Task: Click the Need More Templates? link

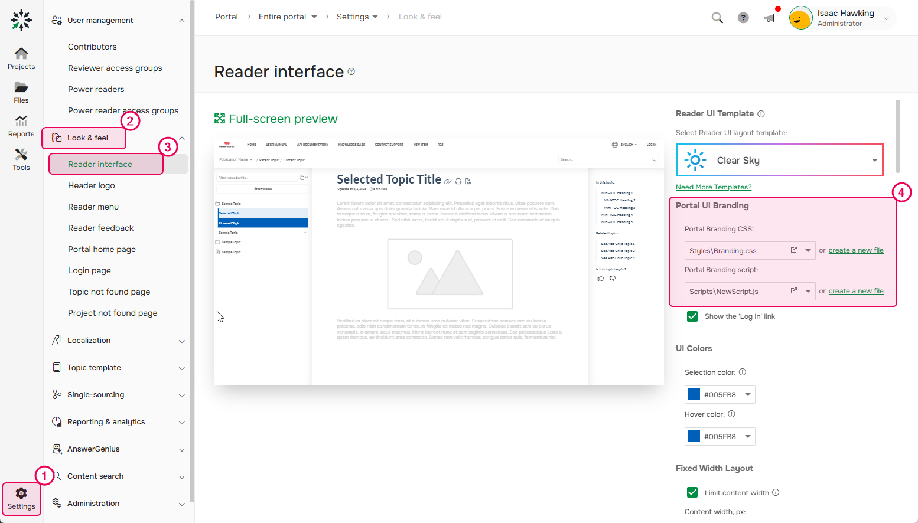Action: (x=714, y=187)
